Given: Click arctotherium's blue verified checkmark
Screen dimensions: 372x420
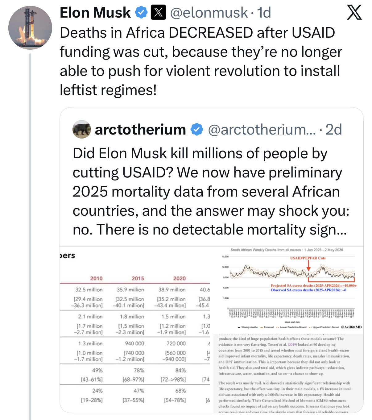Looking at the screenshot, I should pos(197,129).
